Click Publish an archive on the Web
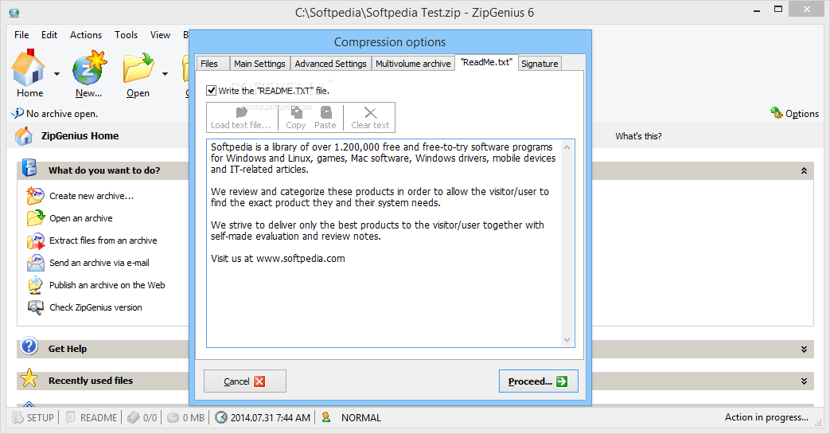The width and height of the screenshot is (830, 434). pos(107,285)
